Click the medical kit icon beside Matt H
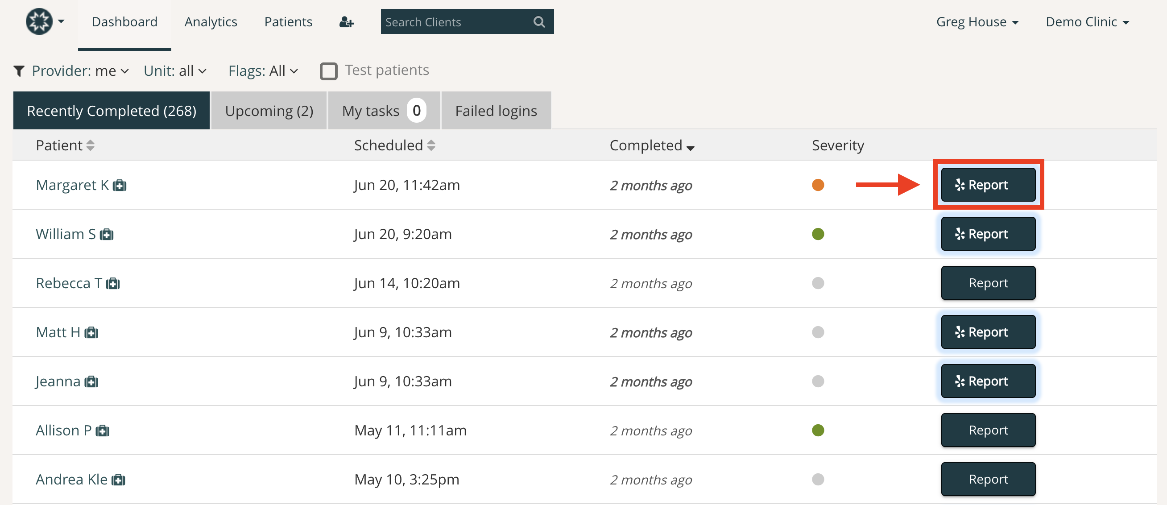 (91, 332)
